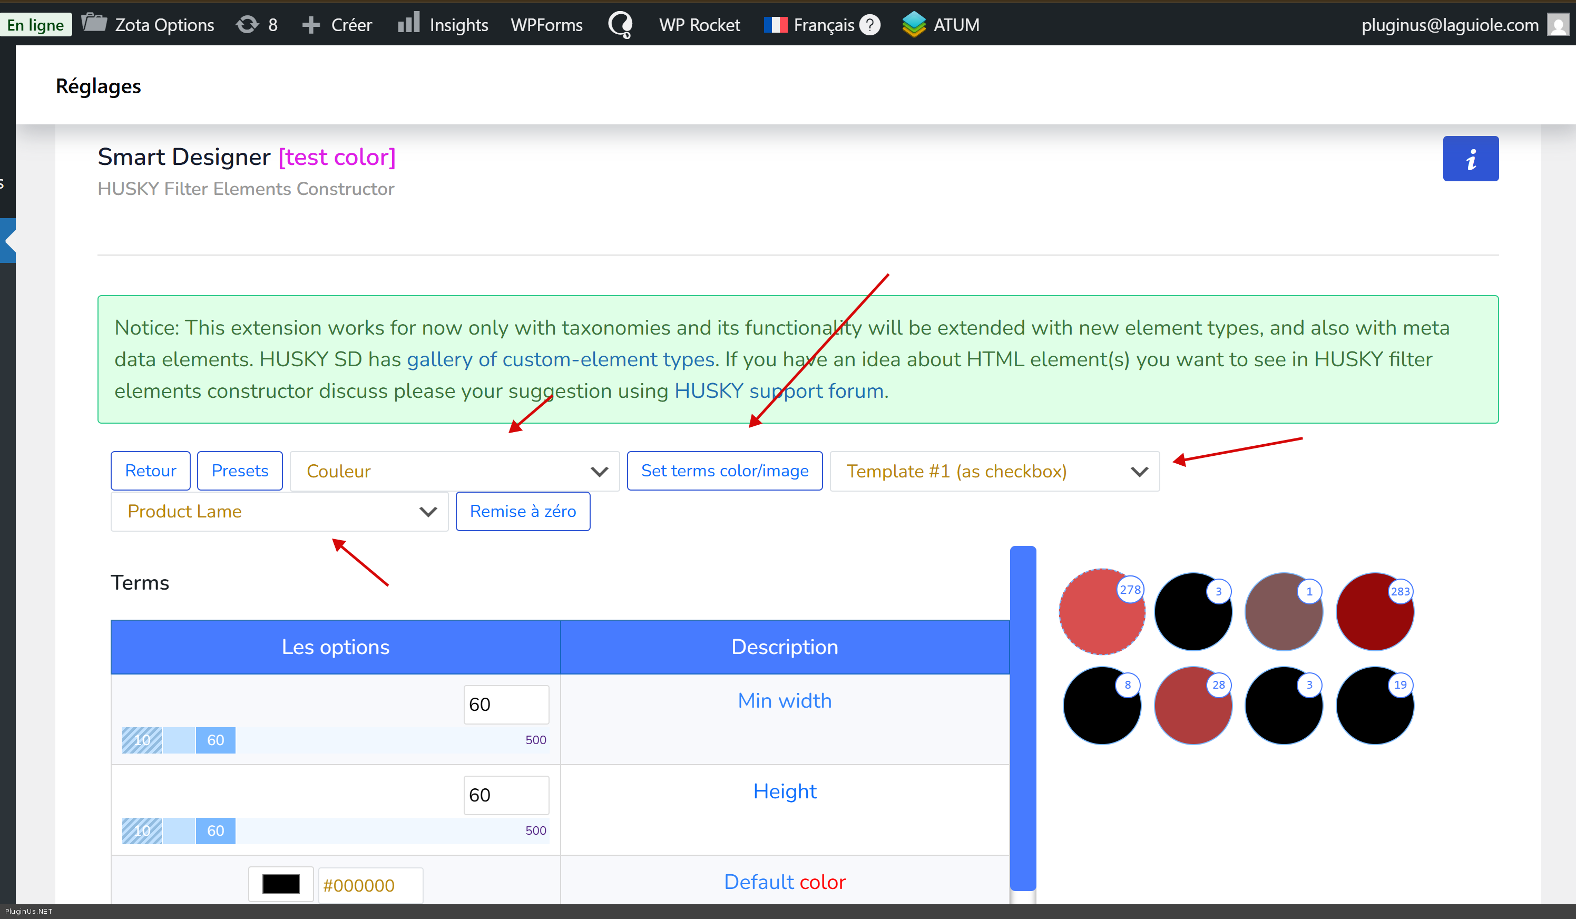Image resolution: width=1576 pixels, height=919 pixels.
Task: Expand the Product Lame dropdown
Action: 280,511
